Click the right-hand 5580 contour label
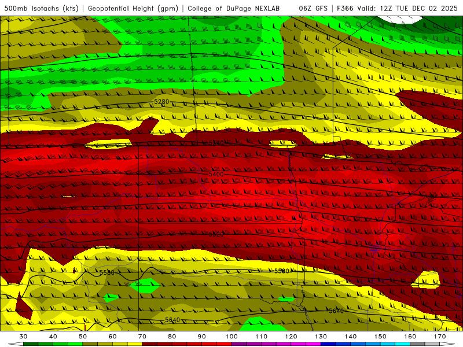This screenshot has height=347, width=463. (x=282, y=271)
